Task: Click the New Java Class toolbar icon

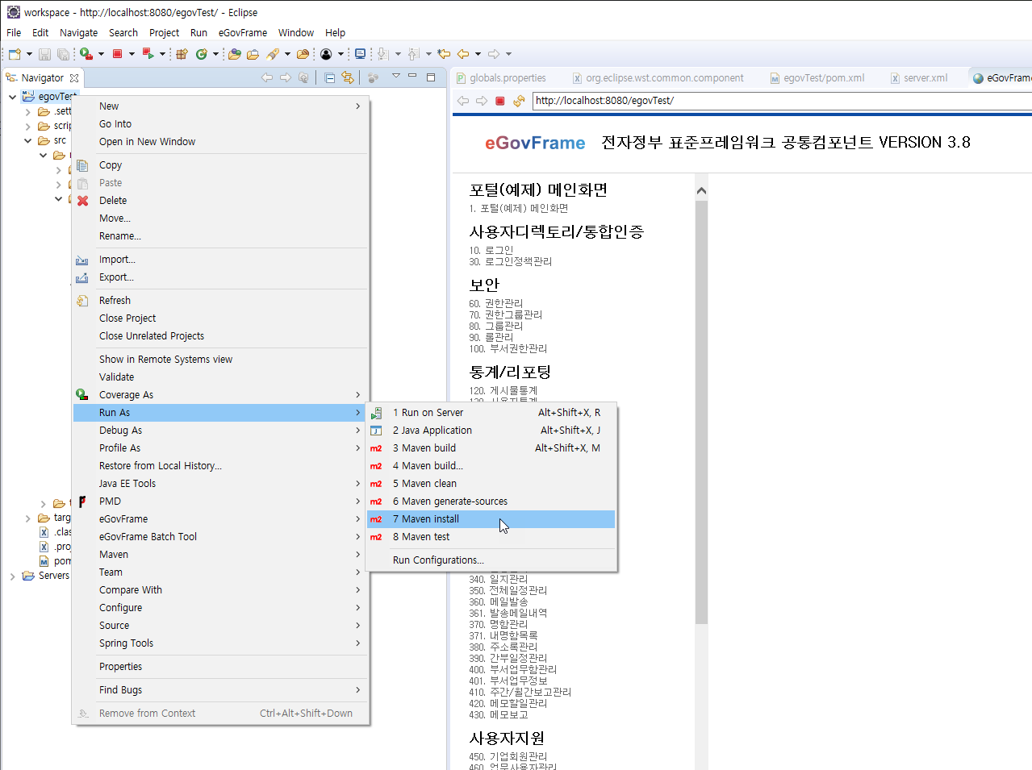Action: tap(201, 54)
